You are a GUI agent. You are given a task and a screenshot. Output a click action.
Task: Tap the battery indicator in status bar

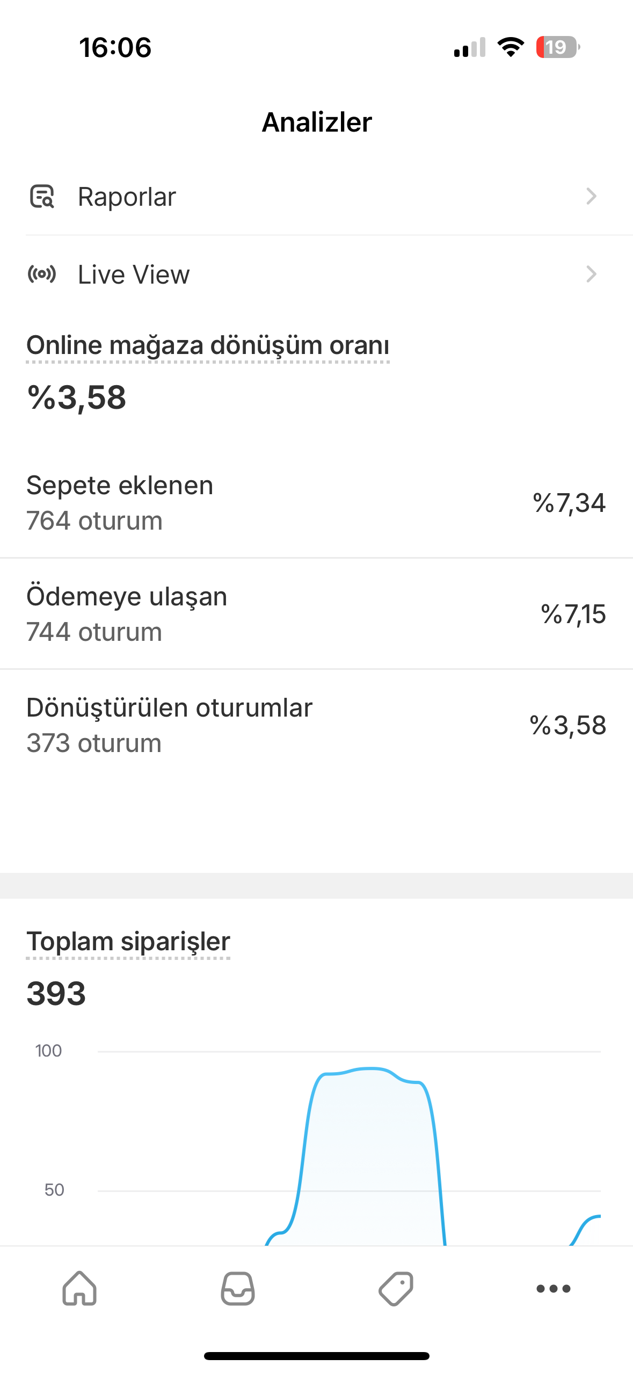(x=558, y=47)
